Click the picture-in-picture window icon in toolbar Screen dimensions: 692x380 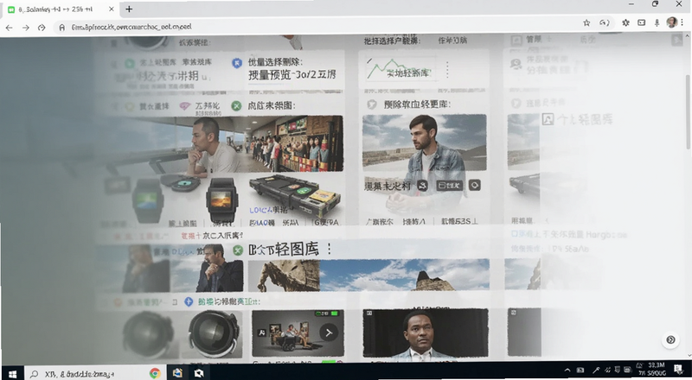[641, 23]
